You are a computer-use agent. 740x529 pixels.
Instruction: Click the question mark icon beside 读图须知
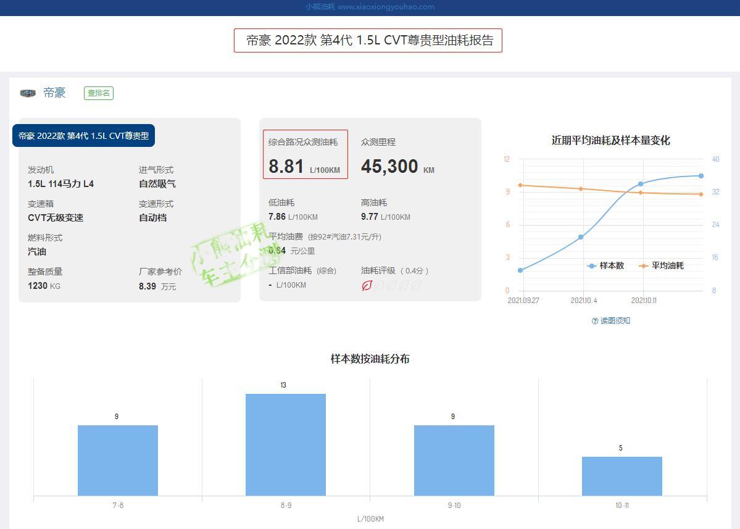(x=594, y=321)
